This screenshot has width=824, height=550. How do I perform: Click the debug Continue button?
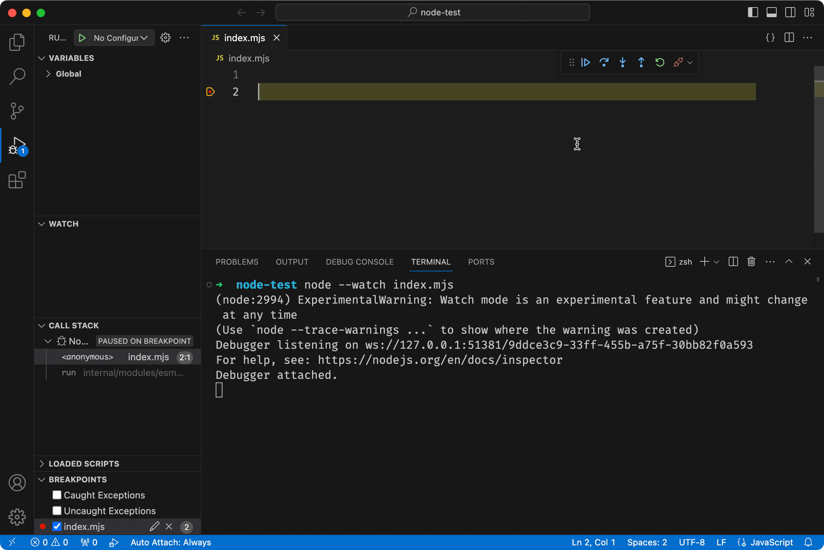(585, 62)
